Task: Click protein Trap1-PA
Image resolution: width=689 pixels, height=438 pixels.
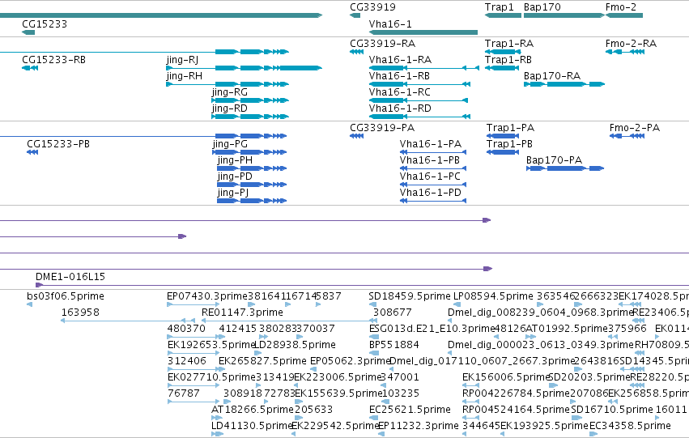Action: click(x=503, y=136)
